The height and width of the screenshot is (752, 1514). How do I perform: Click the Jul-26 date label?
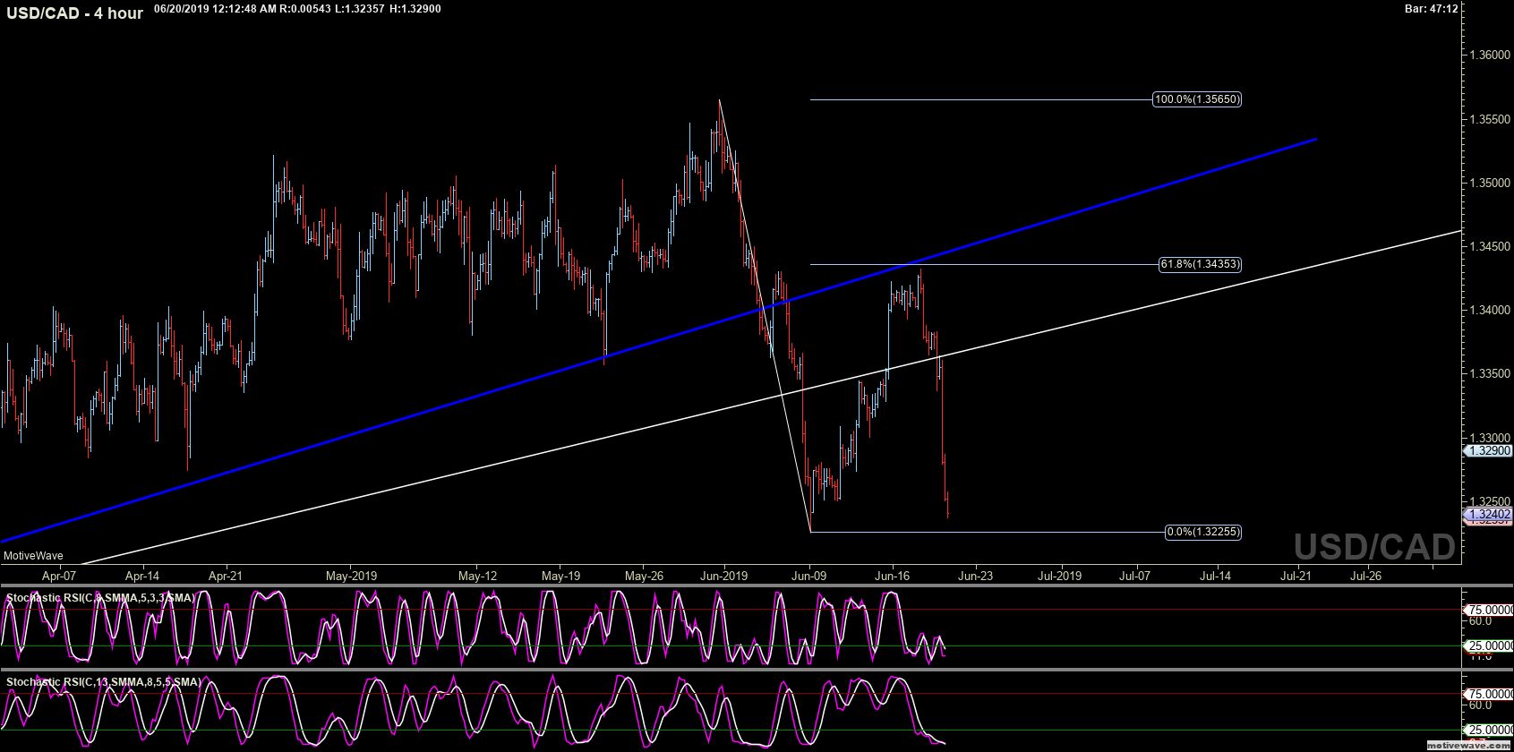[1365, 576]
